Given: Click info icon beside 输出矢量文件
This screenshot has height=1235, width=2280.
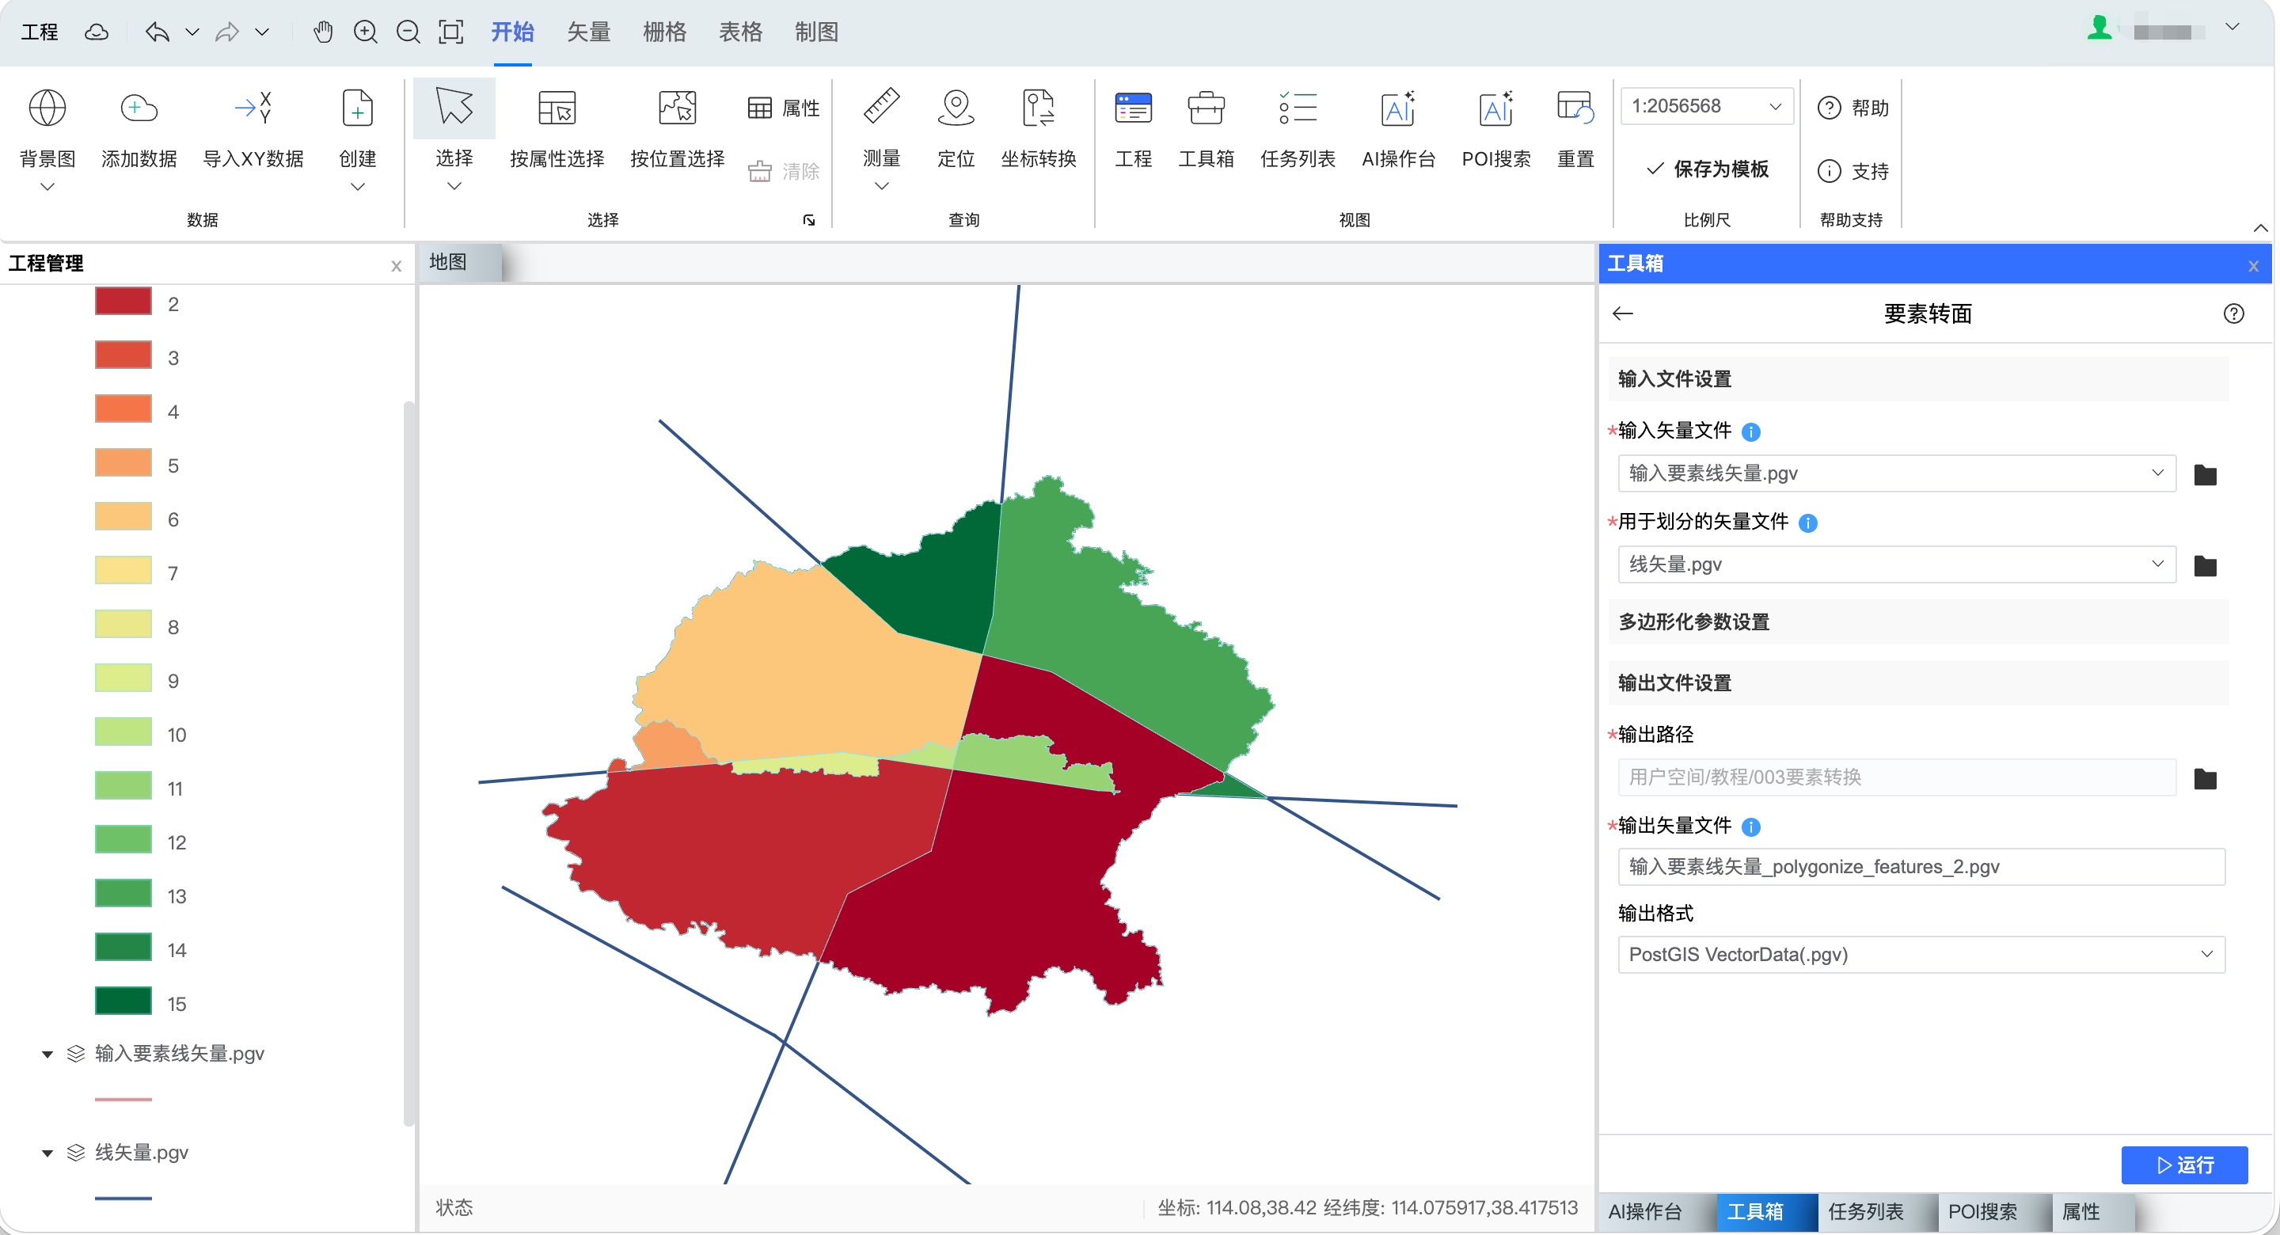Looking at the screenshot, I should click(1750, 826).
